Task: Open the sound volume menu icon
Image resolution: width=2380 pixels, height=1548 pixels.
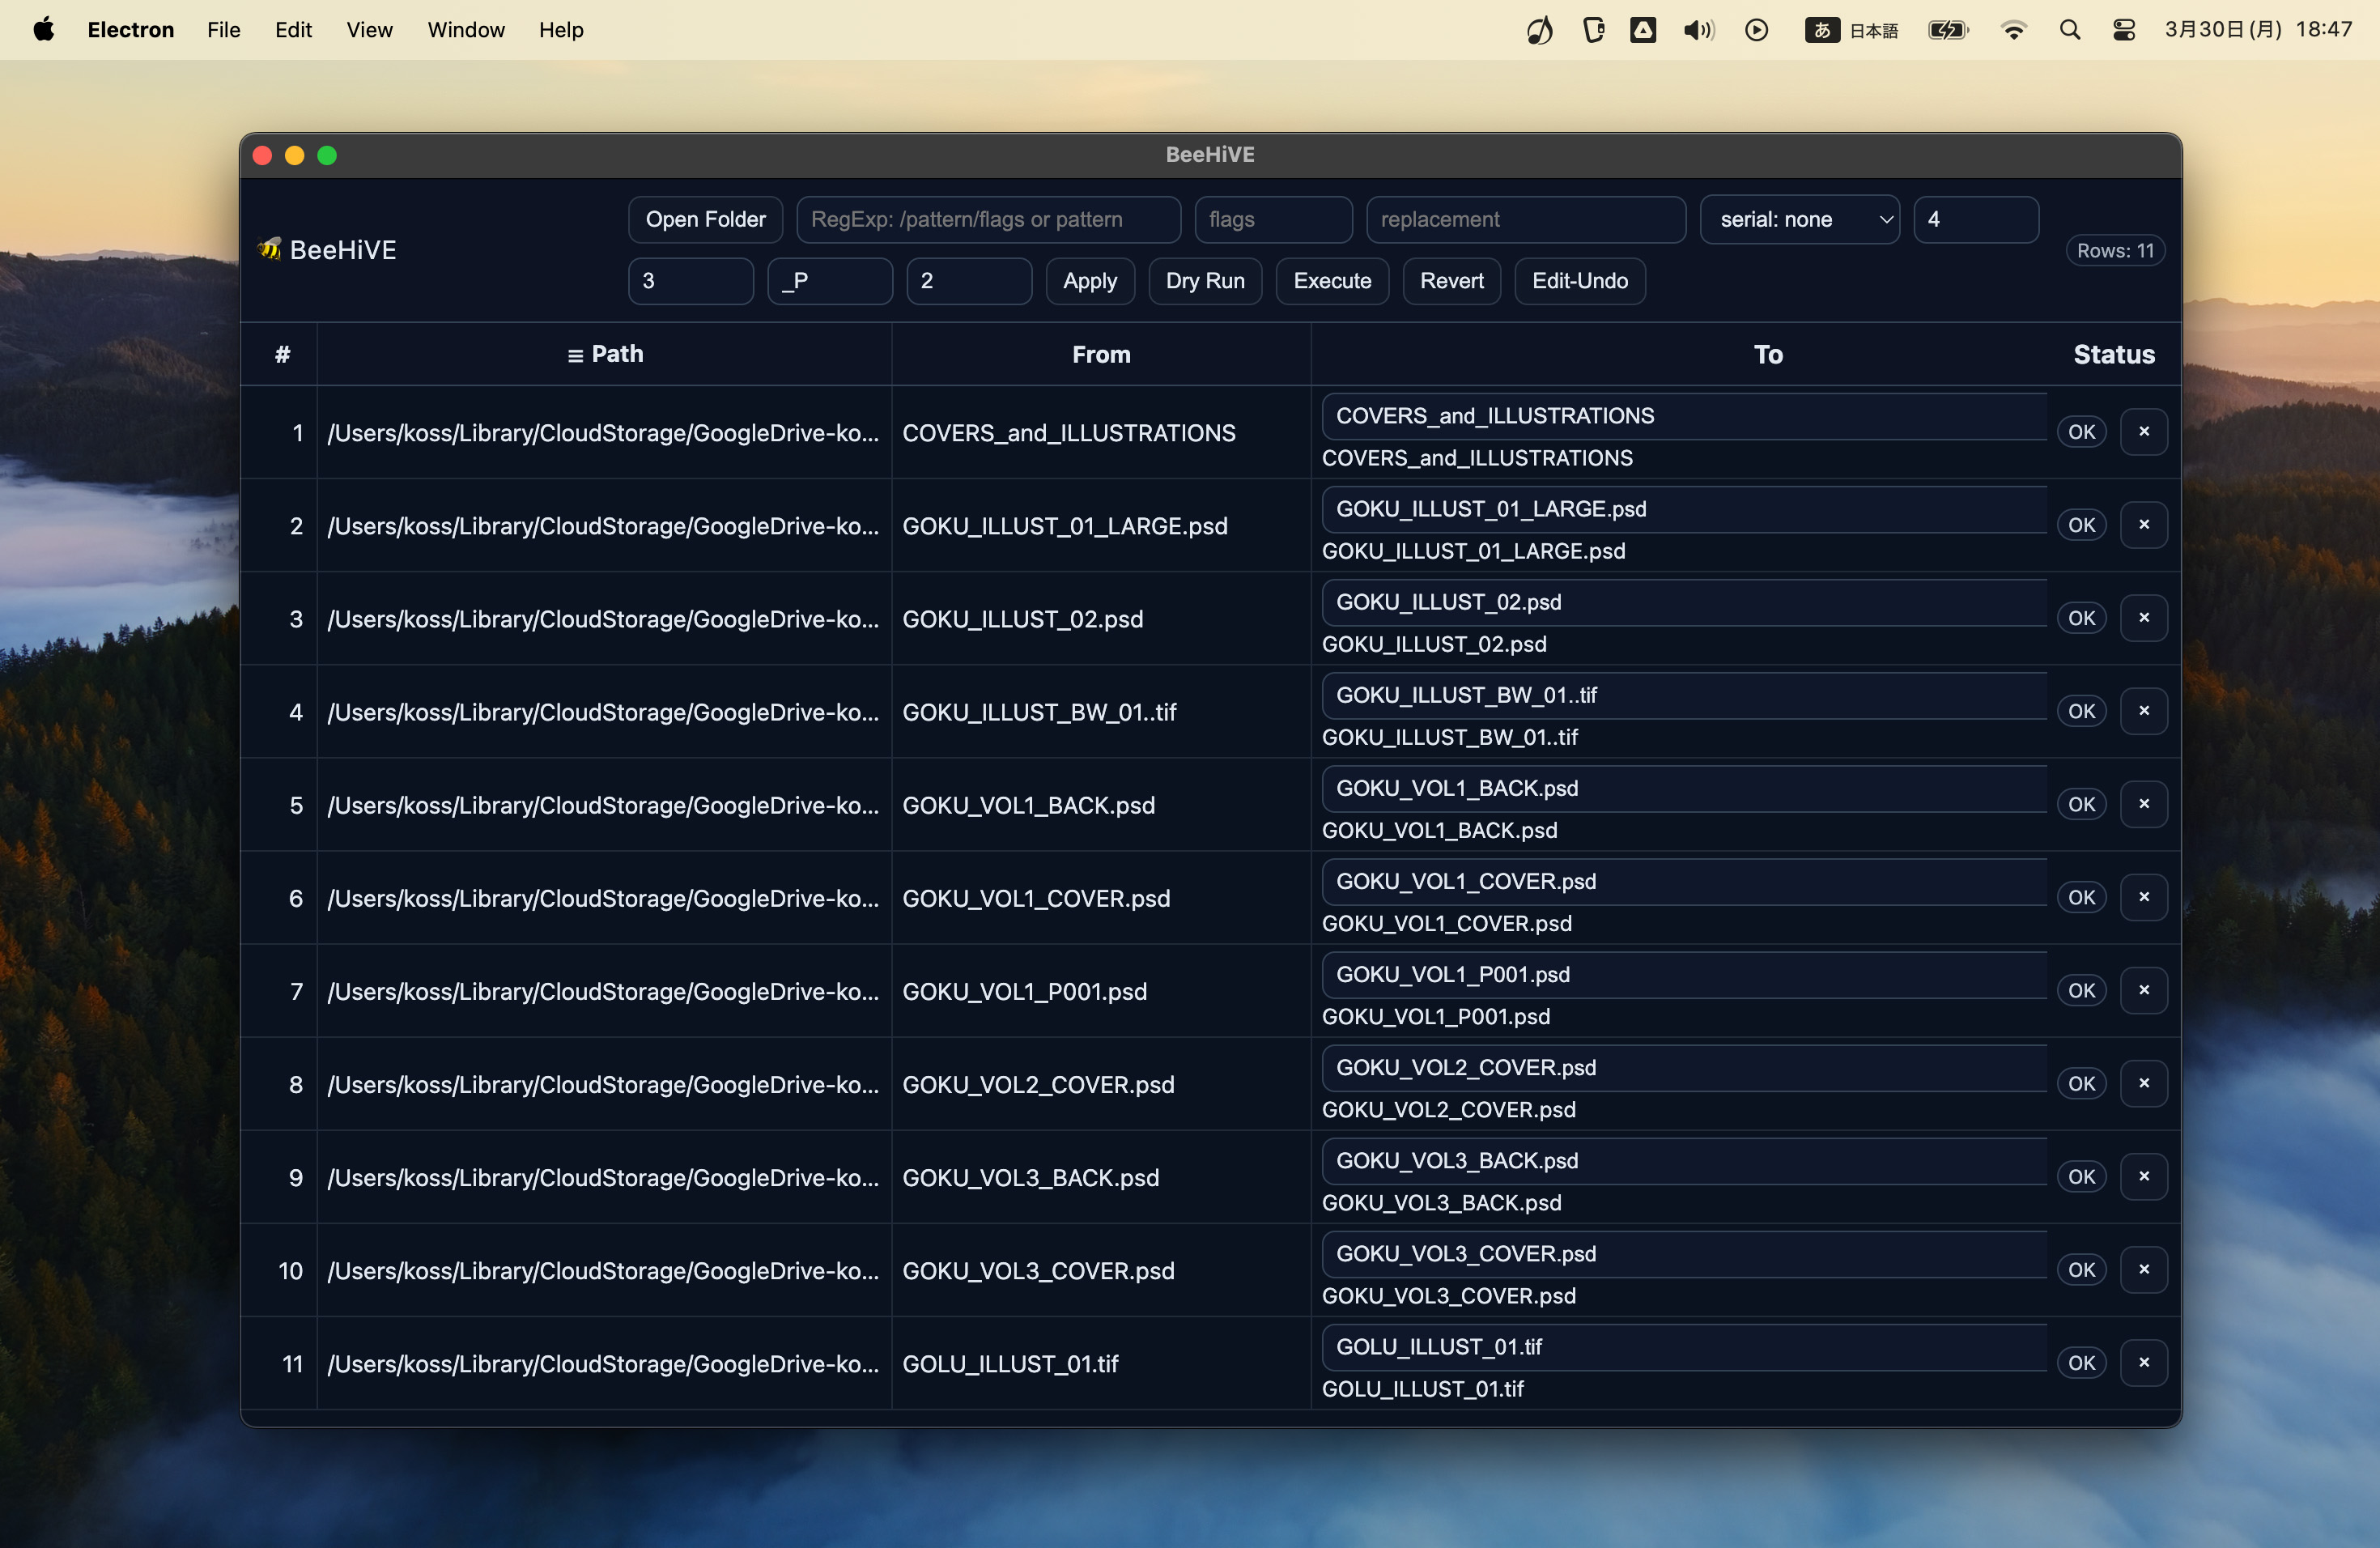Action: (1698, 30)
